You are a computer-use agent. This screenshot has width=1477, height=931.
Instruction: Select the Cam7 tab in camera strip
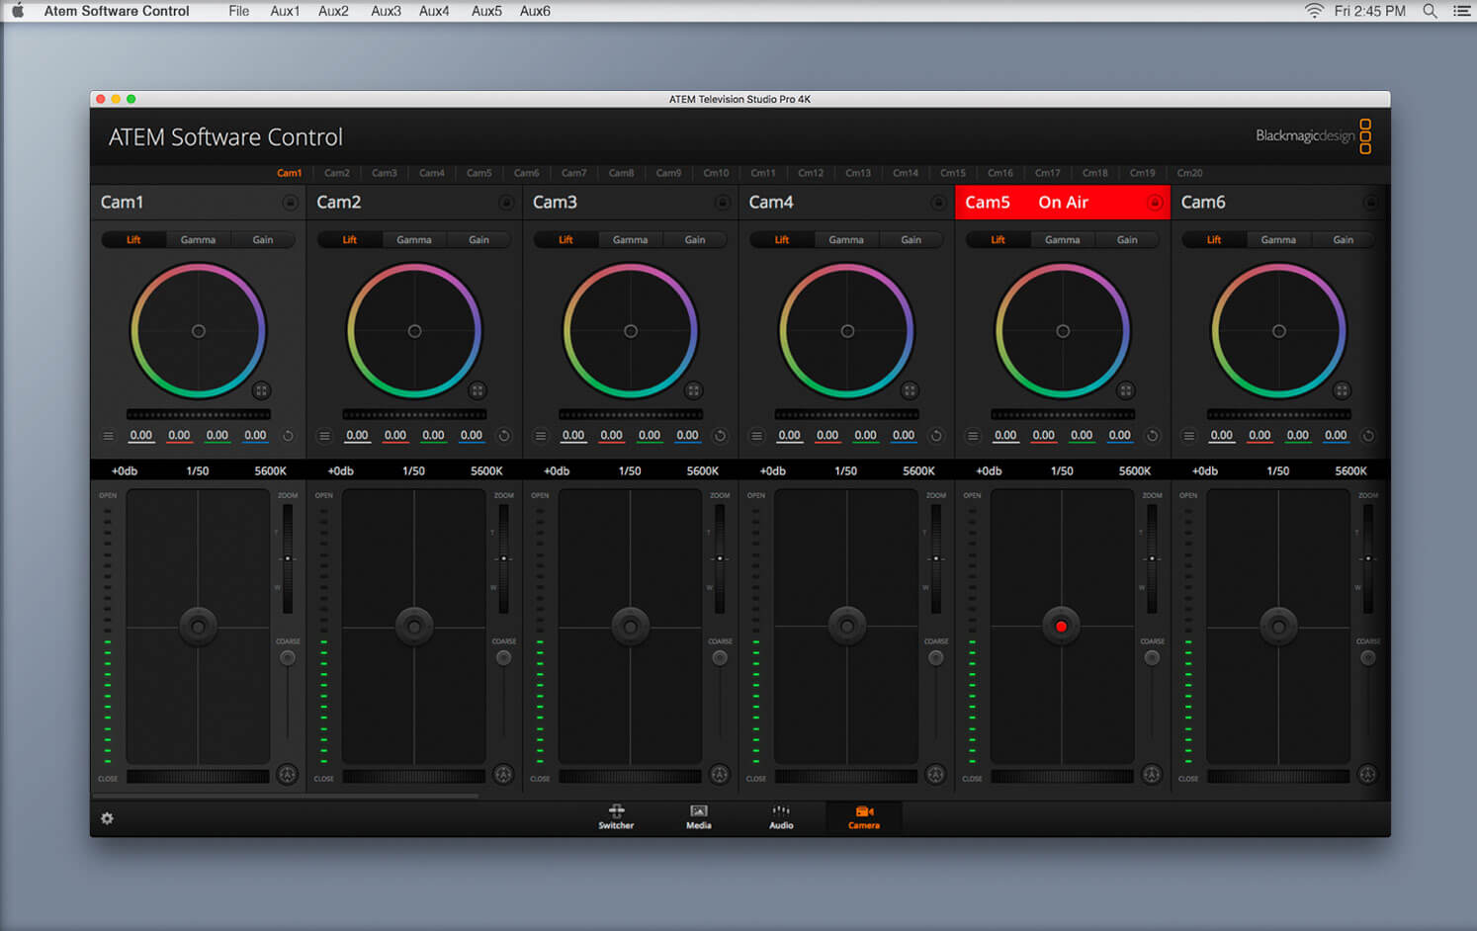coord(573,173)
